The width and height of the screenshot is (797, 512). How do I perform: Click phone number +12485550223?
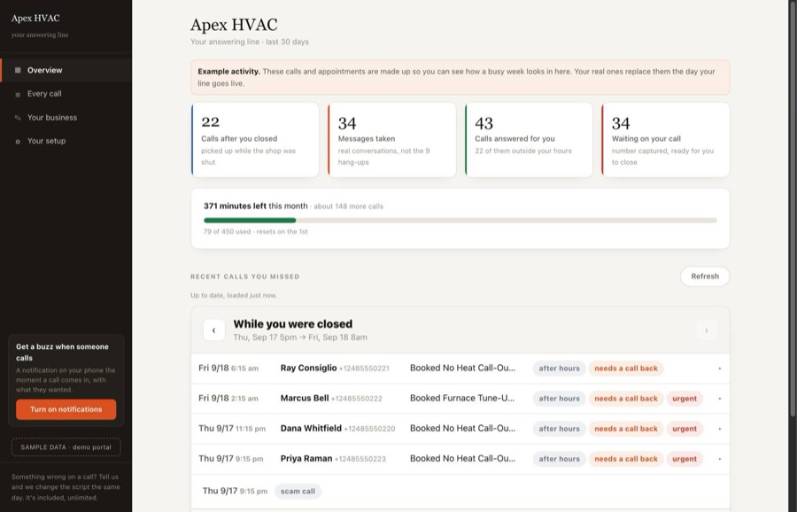(x=360, y=459)
